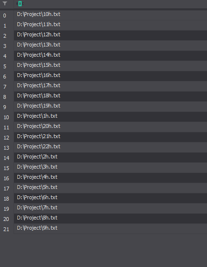Click the filter funnel icon in header
The image size is (207, 267).
(x=5, y=3)
